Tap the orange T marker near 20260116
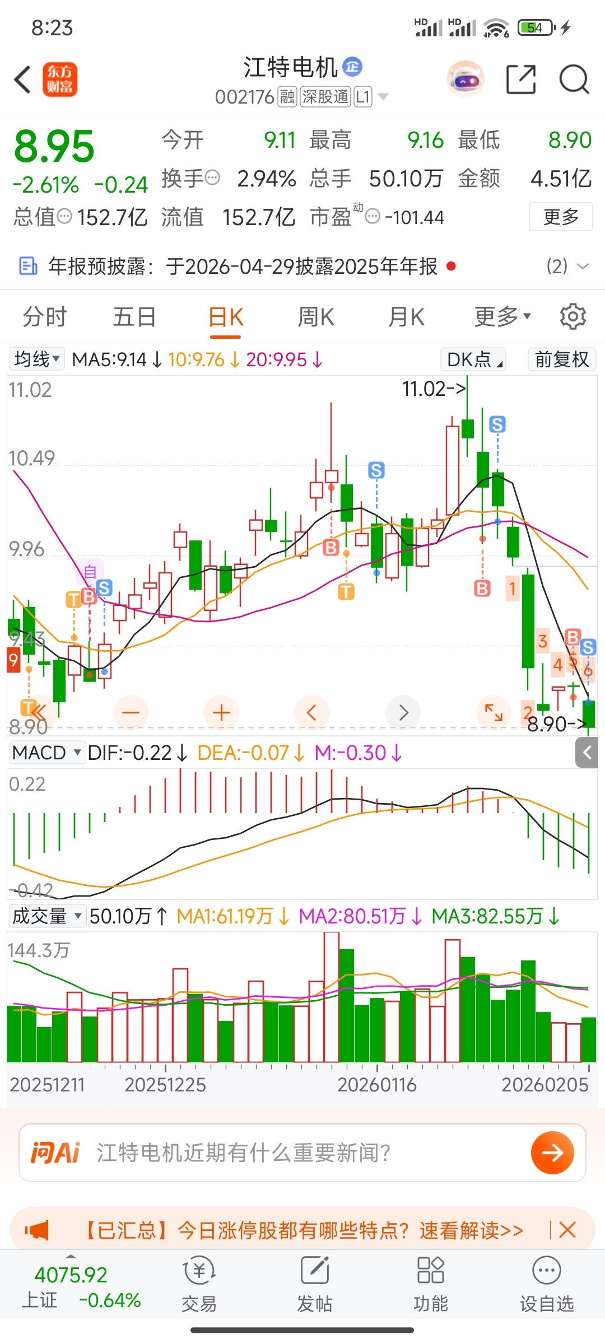Image resolution: width=605 pixels, height=1344 pixels. click(346, 591)
